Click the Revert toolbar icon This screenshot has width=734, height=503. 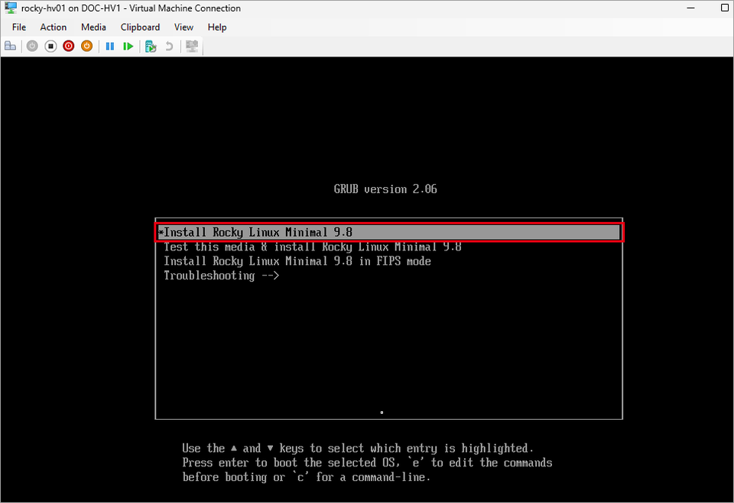click(x=169, y=46)
